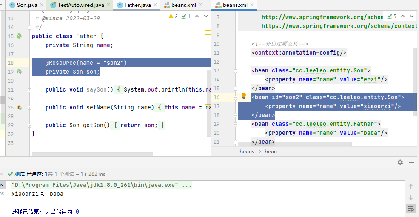
Task: Click the 'bean' breadcrumb in XML editor
Action: point(271,151)
